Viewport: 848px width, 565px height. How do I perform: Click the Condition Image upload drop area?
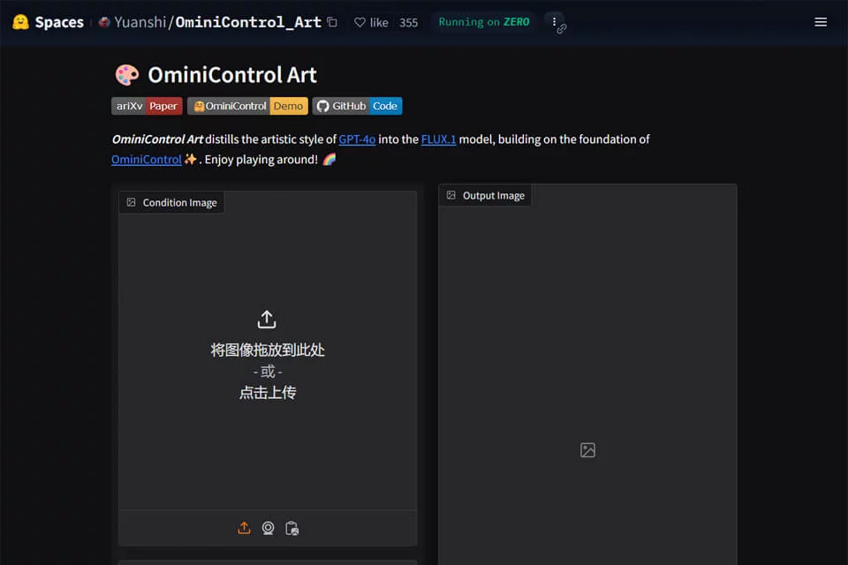tap(268, 357)
